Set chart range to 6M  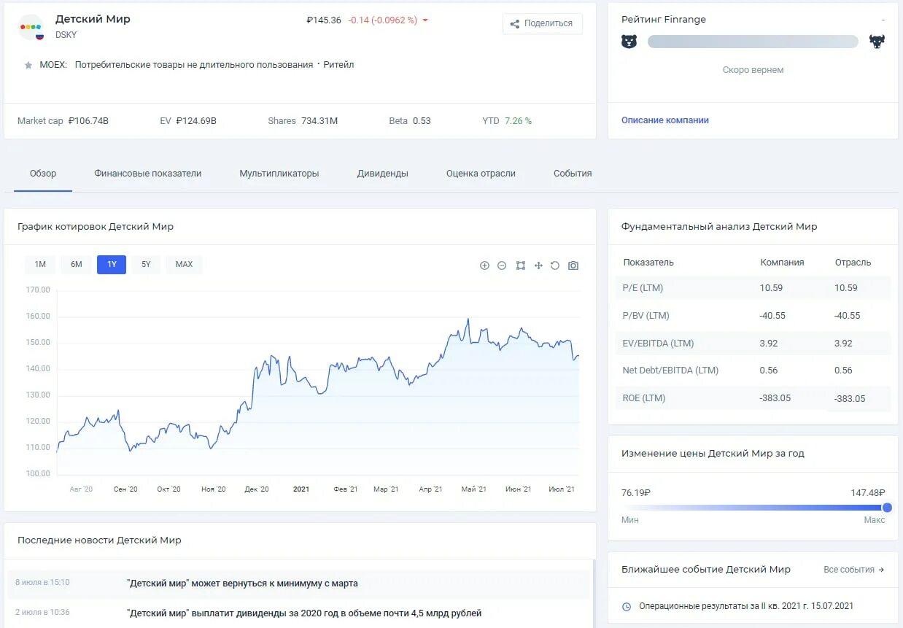[77, 264]
